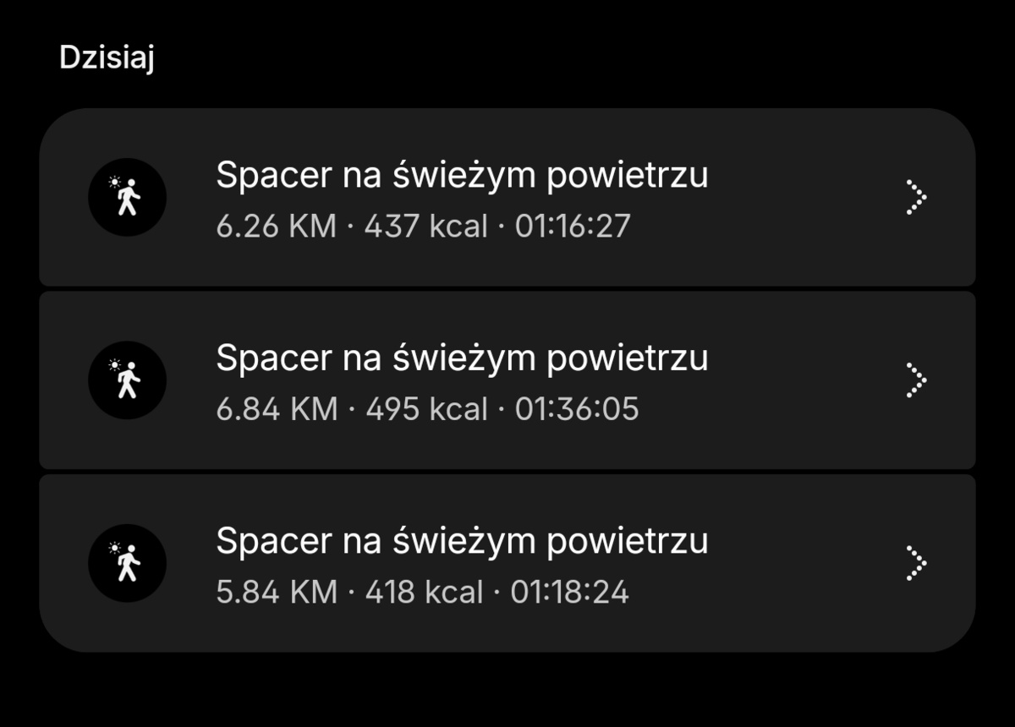Expand details of the 6.26 KM walk via chevron
Image resolution: width=1015 pixels, height=727 pixels.
coord(915,196)
